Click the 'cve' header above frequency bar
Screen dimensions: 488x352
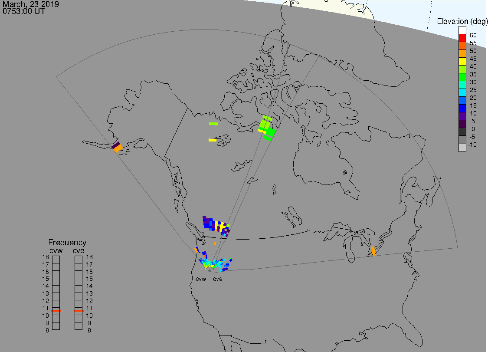(79, 251)
